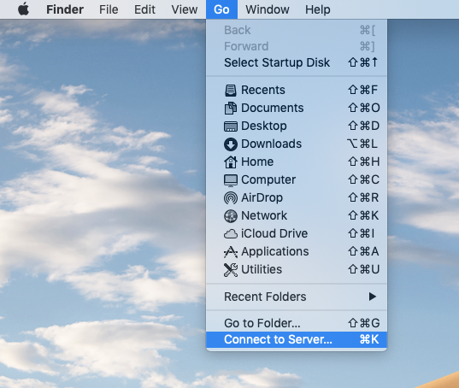The image size is (459, 388).
Task: Click the ⇧⌘↑ shortcut beside Select Startup Disk
Action: coord(362,62)
